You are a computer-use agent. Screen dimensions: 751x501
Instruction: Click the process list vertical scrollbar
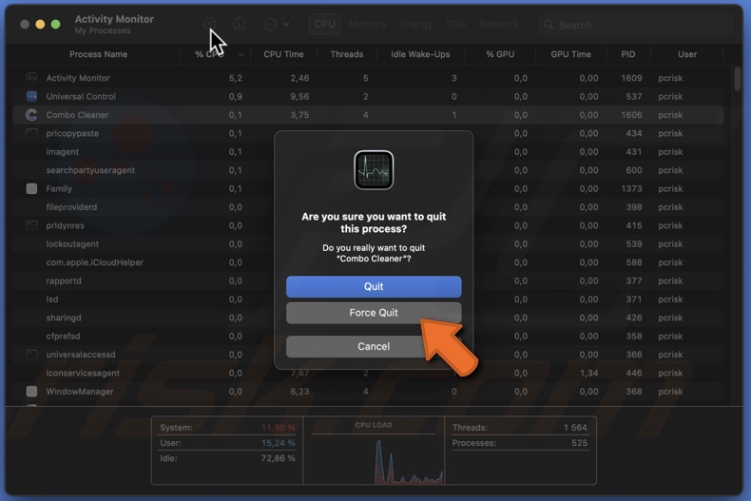pos(737,79)
